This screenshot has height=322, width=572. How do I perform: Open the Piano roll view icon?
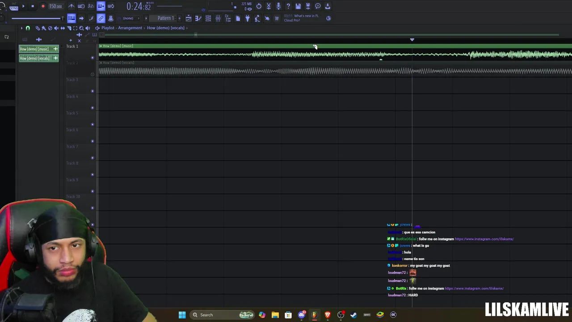(198, 18)
